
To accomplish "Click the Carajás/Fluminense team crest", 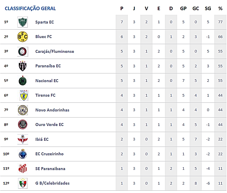I will tap(22, 51).
